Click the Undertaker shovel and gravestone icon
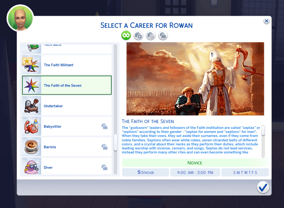This screenshot has height=208, width=284. point(32,106)
